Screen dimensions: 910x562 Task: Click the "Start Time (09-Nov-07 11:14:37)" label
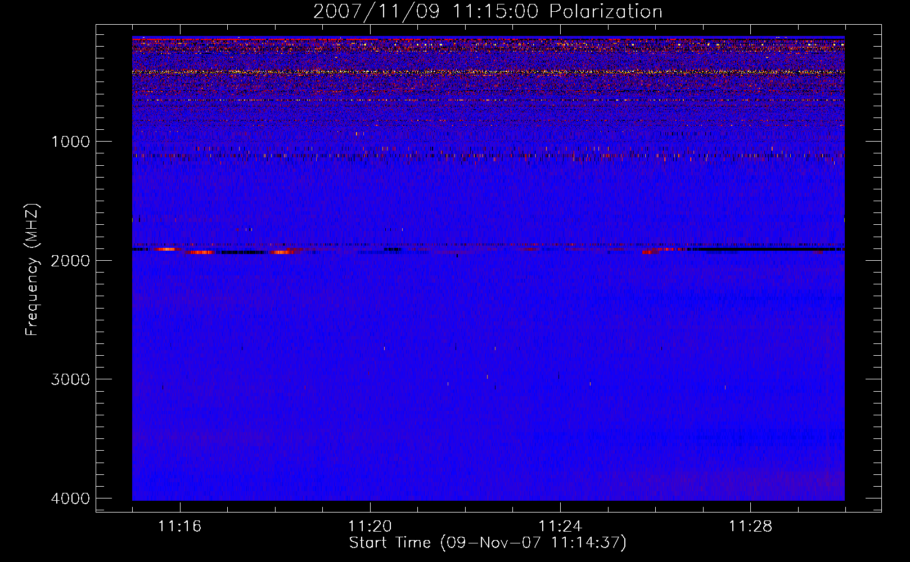[x=488, y=543]
